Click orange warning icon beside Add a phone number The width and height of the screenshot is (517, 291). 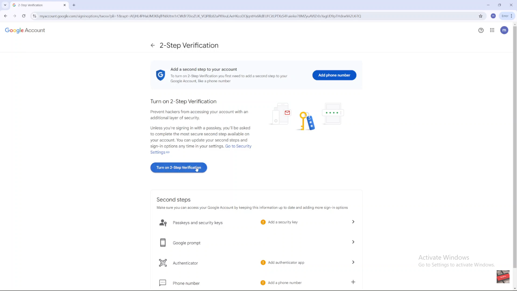tap(263, 283)
